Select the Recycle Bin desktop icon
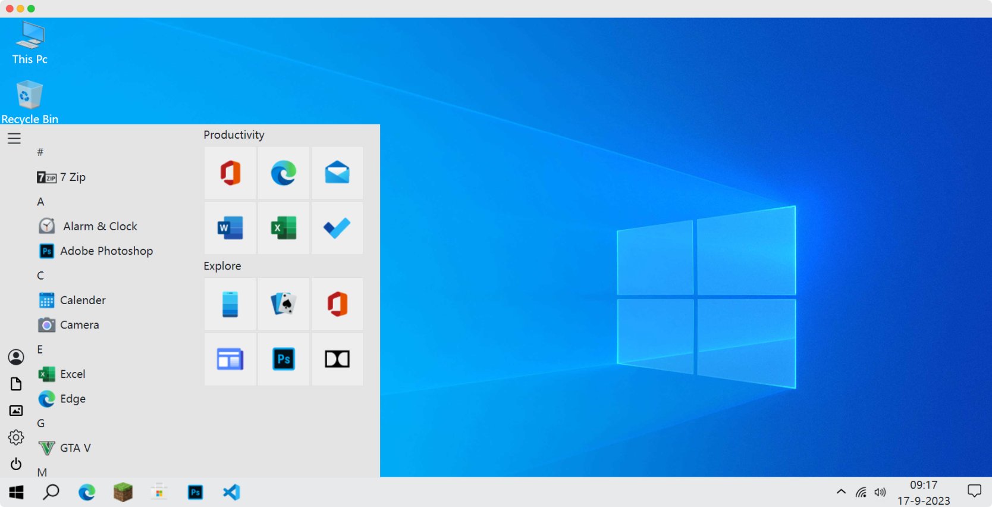This screenshot has height=507, width=992. tap(30, 102)
